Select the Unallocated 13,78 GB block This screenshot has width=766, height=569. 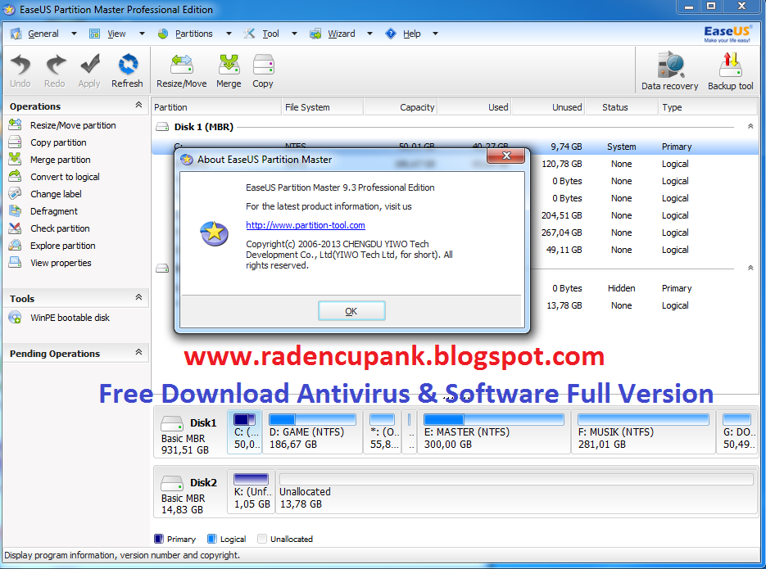pos(517,492)
